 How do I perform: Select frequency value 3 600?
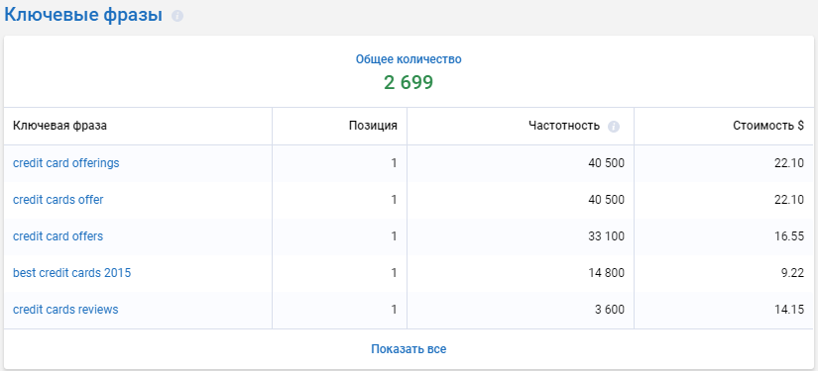tap(610, 310)
